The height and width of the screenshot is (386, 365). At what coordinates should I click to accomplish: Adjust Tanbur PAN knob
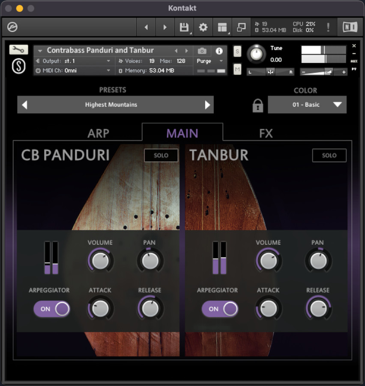(x=318, y=261)
